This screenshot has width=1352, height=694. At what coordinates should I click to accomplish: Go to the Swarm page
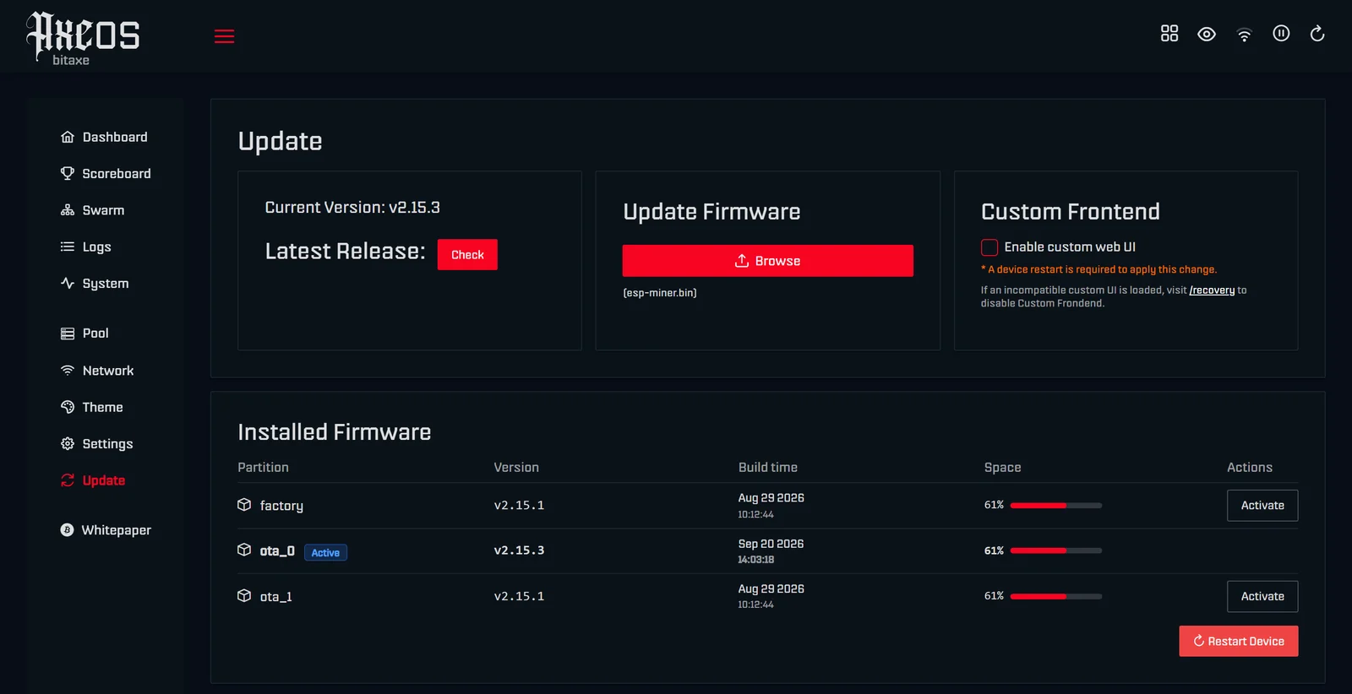93,210
